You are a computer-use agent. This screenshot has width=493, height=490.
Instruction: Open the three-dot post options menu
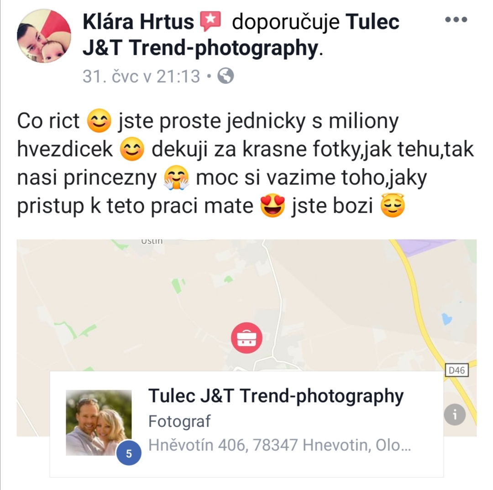[x=456, y=20]
